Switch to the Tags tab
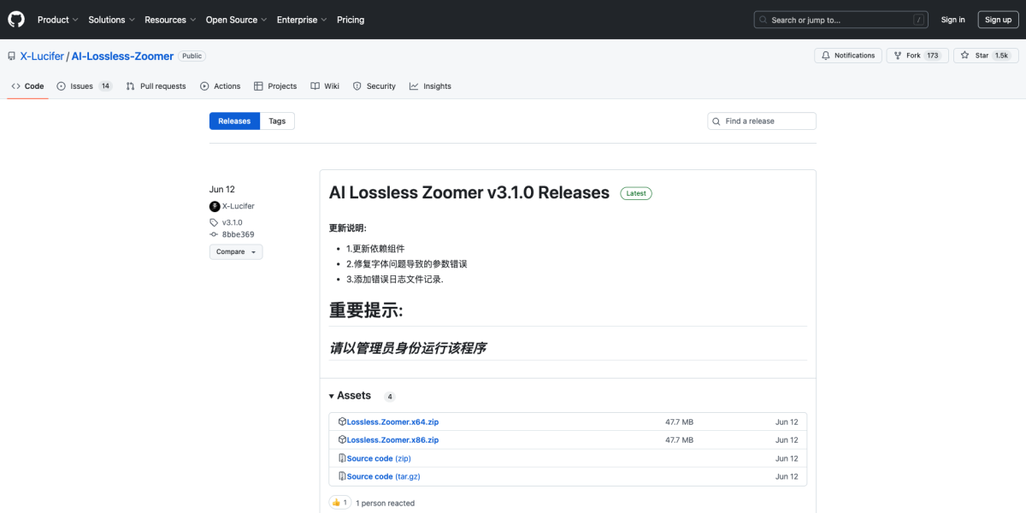The width and height of the screenshot is (1026, 513). (277, 121)
